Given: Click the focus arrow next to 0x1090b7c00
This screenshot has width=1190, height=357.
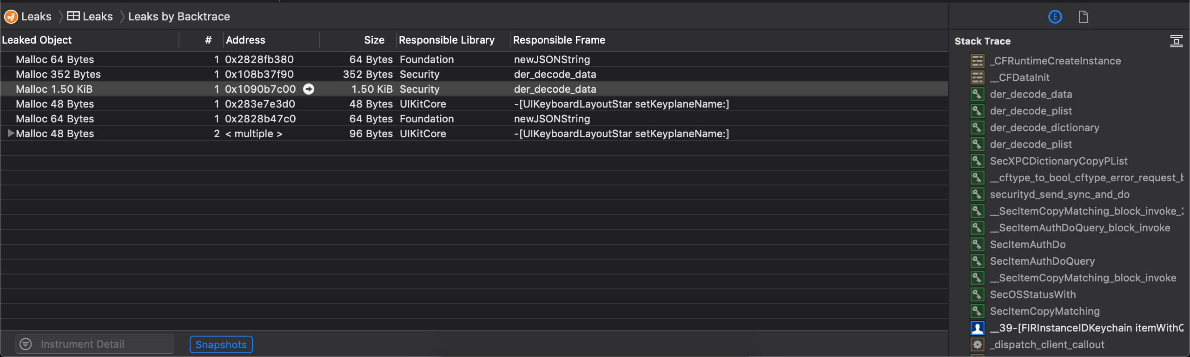Looking at the screenshot, I should 309,89.
